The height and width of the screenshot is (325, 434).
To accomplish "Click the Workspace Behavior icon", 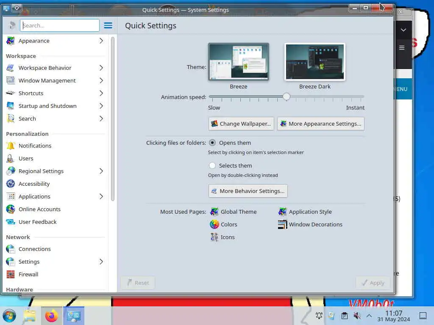I will pos(11,68).
